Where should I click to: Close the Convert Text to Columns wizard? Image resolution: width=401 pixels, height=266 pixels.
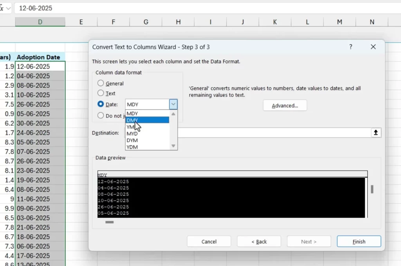pyautogui.click(x=373, y=47)
